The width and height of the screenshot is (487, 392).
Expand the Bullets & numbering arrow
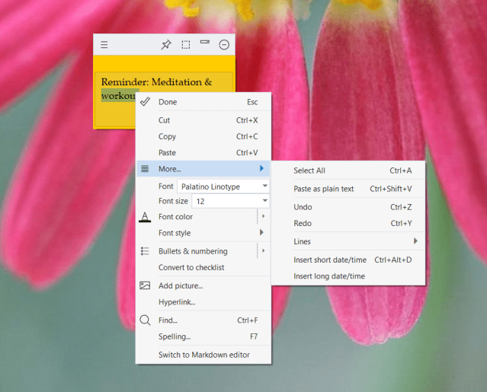click(x=264, y=250)
